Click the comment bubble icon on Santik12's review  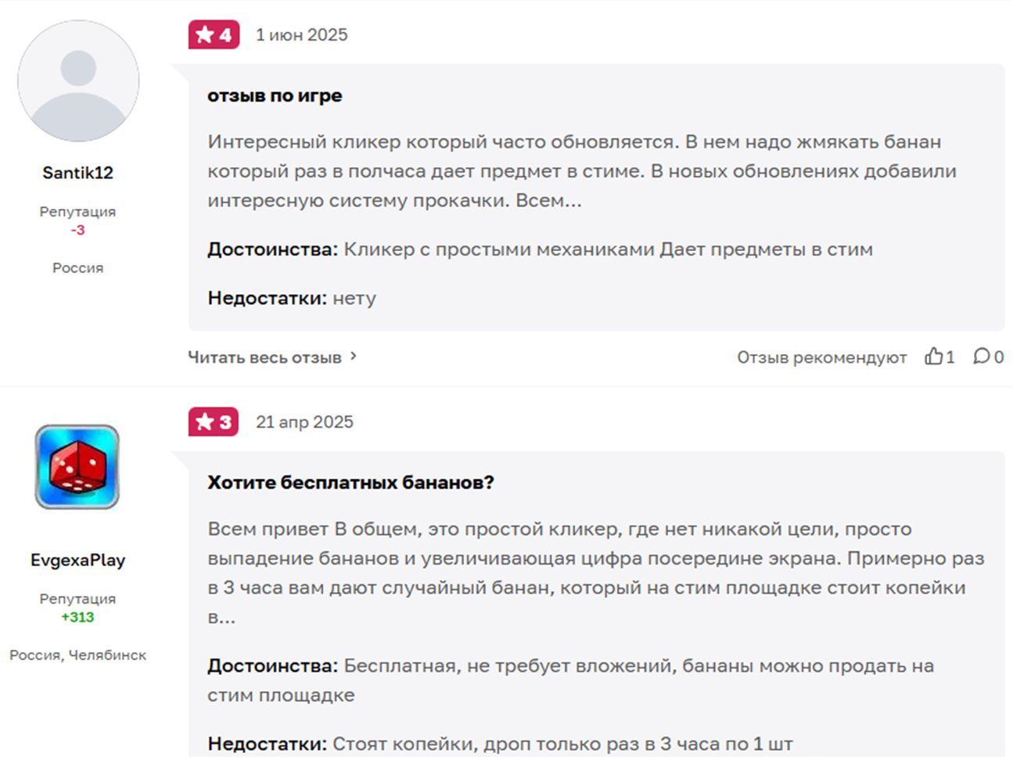pyautogui.click(x=981, y=357)
